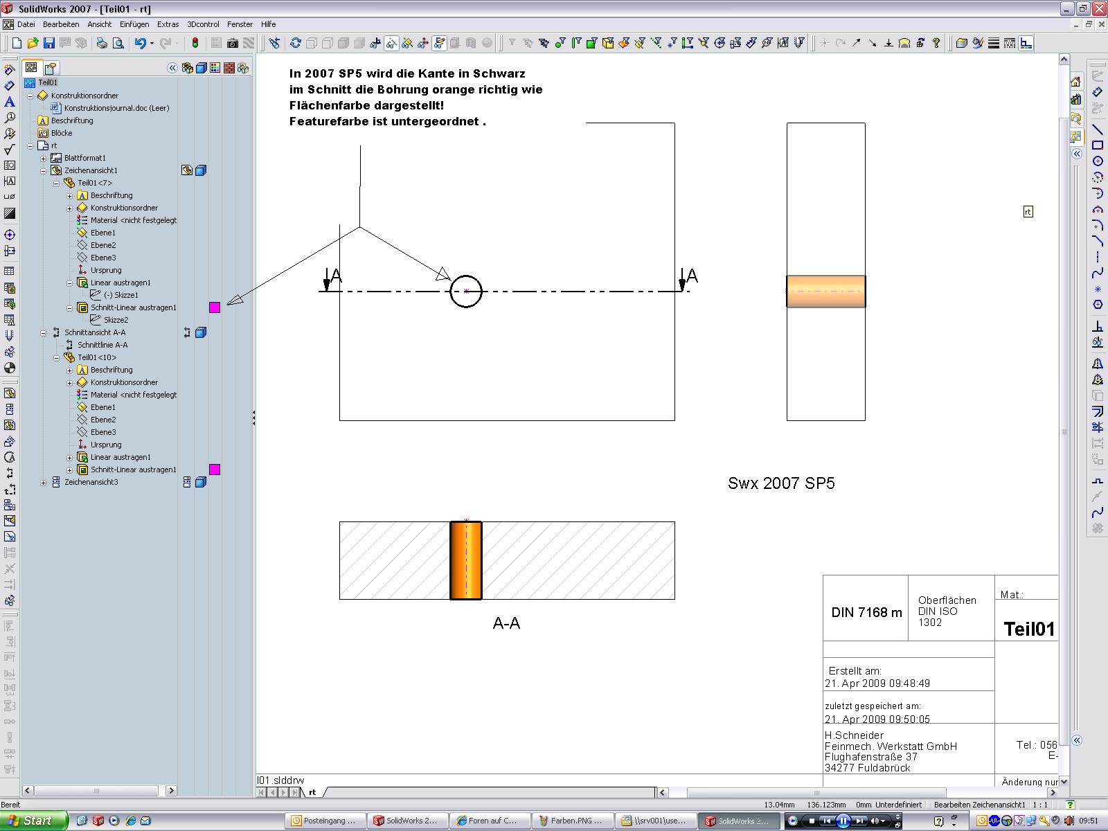The width and height of the screenshot is (1108, 831).
Task: Click the Save diskette icon
Action: (x=48, y=43)
